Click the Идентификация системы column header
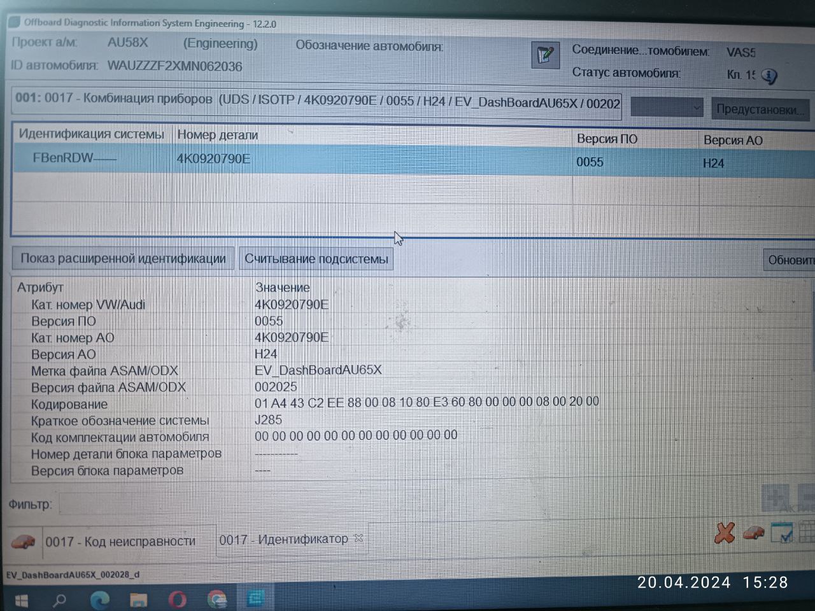This screenshot has width=815, height=611. tap(91, 134)
